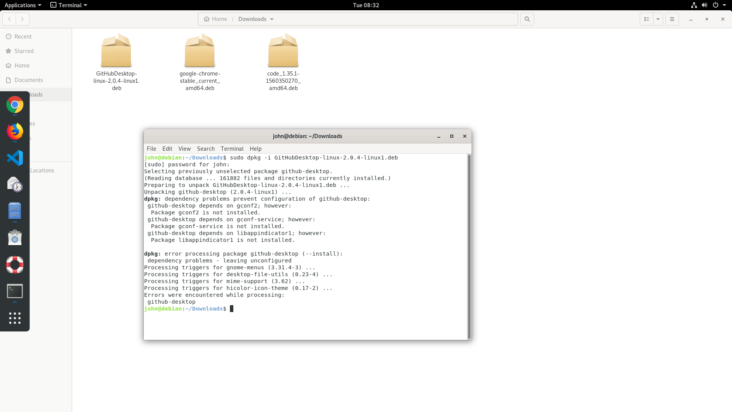Viewport: 732px width, 412px height.
Task: Open the Terminal app menu in top bar
Action: pyautogui.click(x=69, y=5)
